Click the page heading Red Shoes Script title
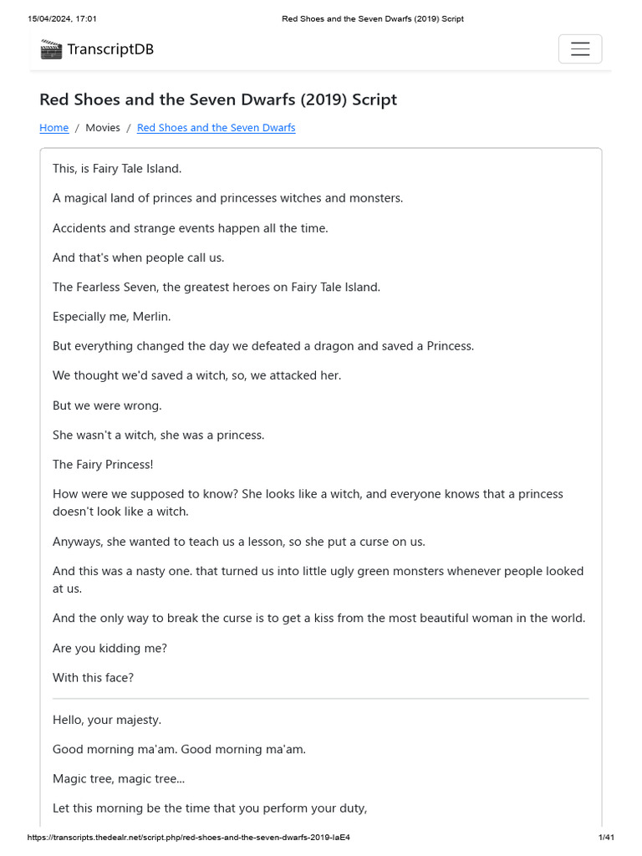 point(218,99)
